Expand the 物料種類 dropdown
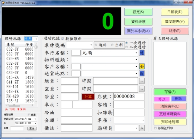Viewport: 194px width, 139px height. pos(136,60)
